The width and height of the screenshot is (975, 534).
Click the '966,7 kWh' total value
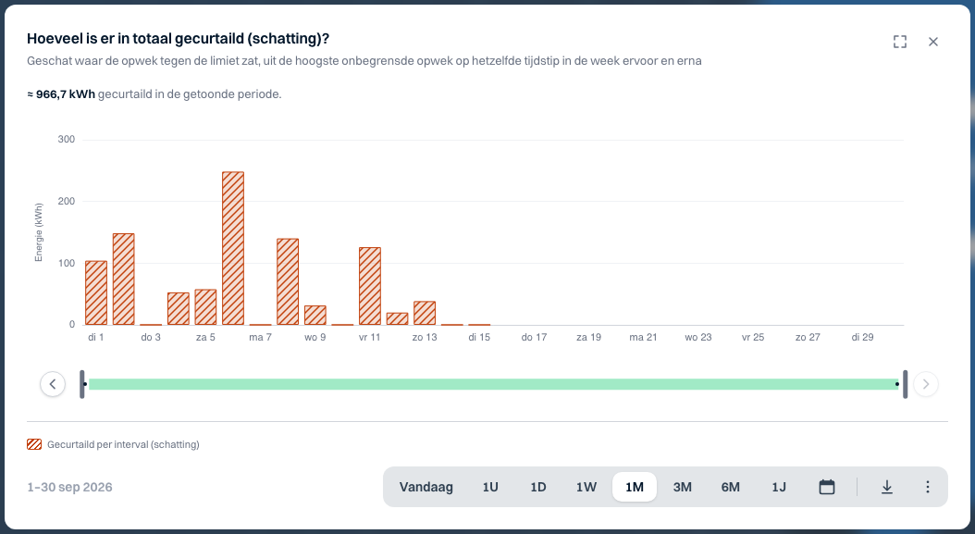tap(66, 94)
